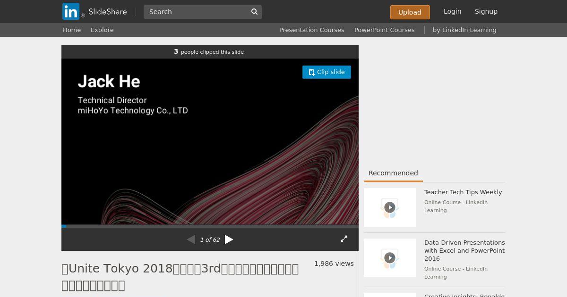Click the Upload button
Image resolution: width=567 pixels, height=297 pixels.
(410, 12)
